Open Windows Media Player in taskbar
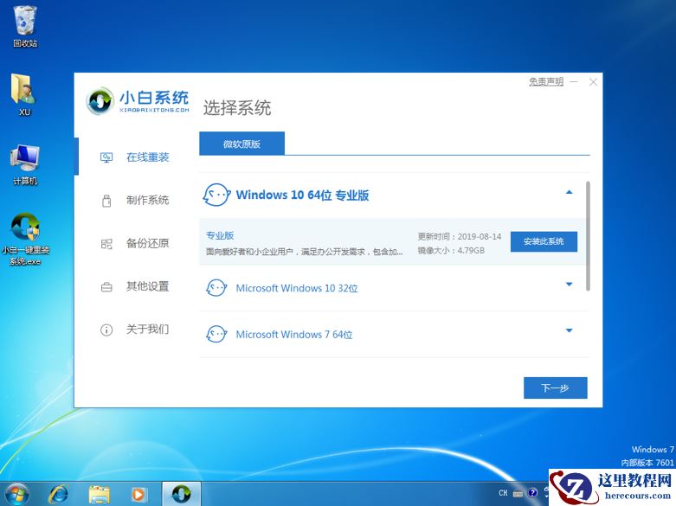This screenshot has height=506, width=676. click(138, 494)
